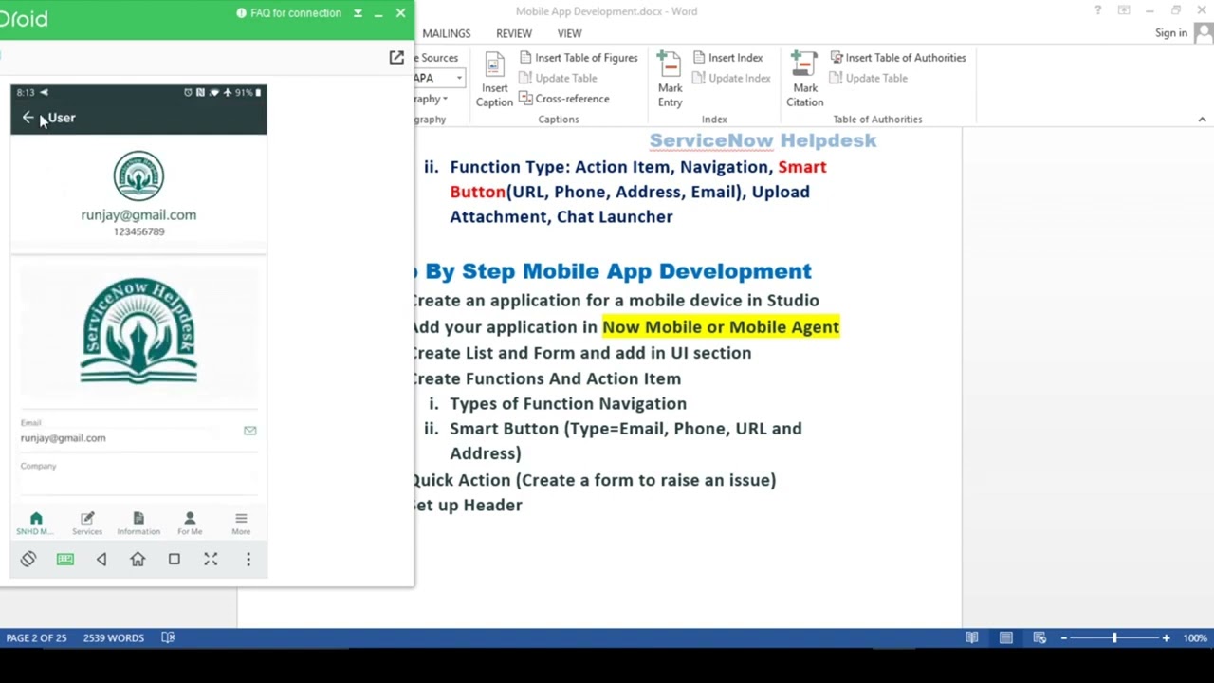This screenshot has height=683, width=1214.
Task: Click the Company field in mobile app
Action: click(138, 477)
